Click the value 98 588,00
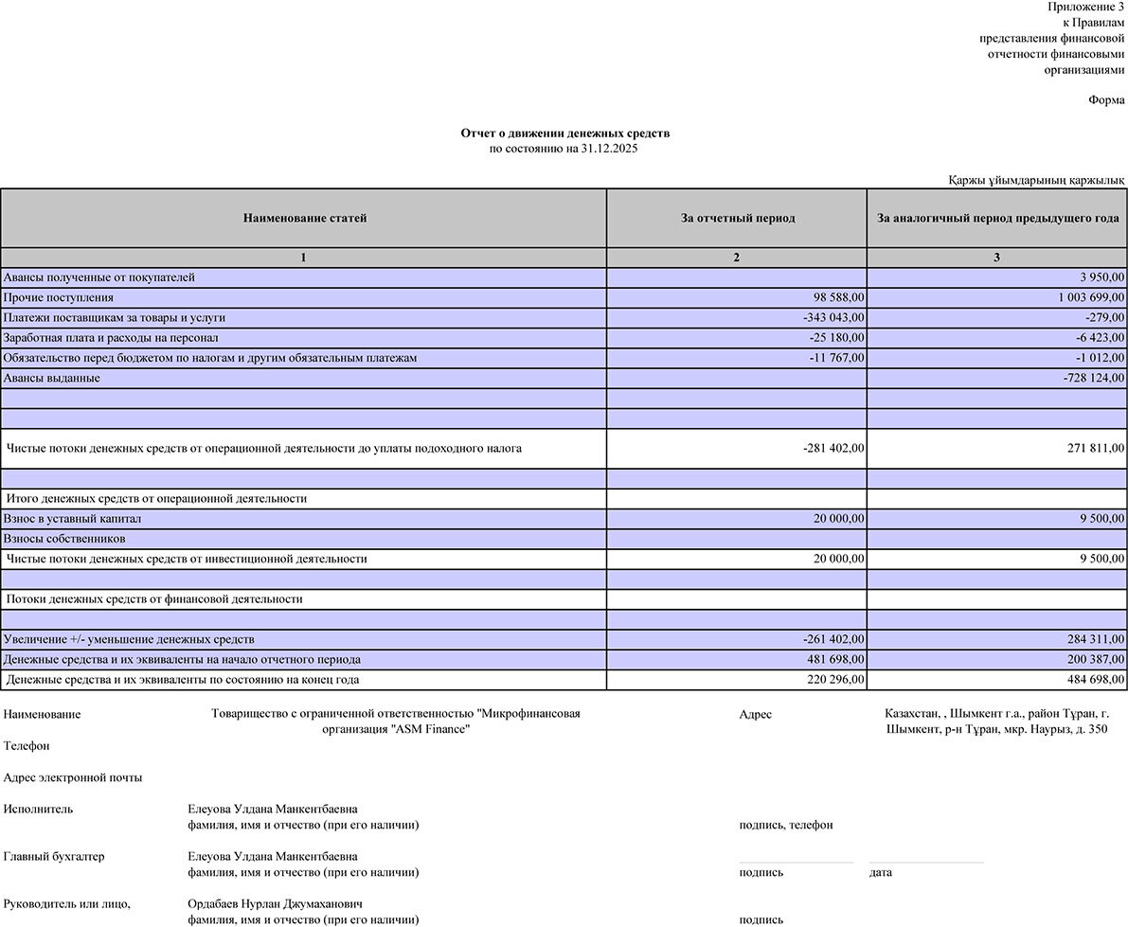Viewport: 1128px width, 927px height. click(x=839, y=297)
